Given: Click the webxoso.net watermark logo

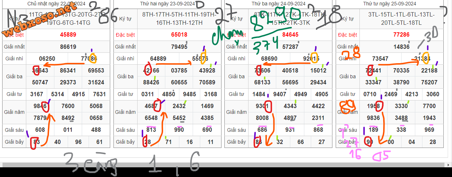Looking at the screenshot, I should click(40, 20).
